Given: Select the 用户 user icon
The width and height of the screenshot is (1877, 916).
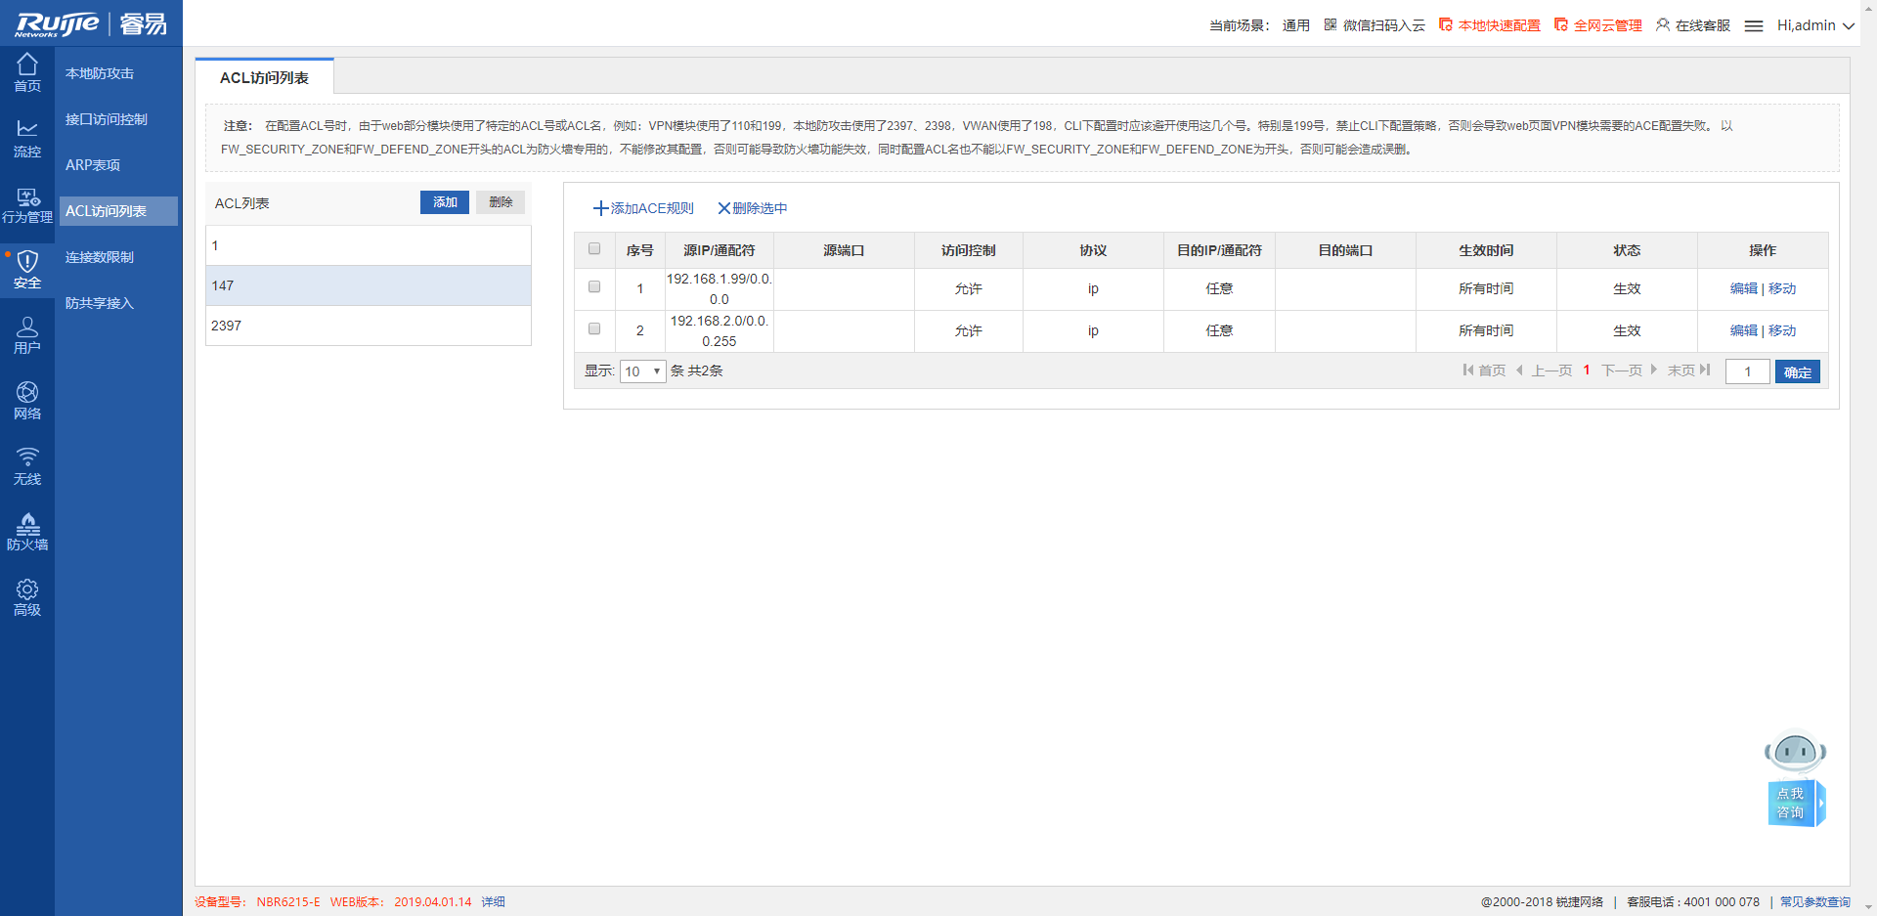Looking at the screenshot, I should tap(27, 334).
